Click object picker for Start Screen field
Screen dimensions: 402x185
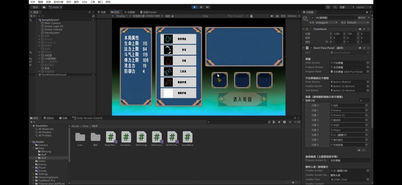[368, 63]
